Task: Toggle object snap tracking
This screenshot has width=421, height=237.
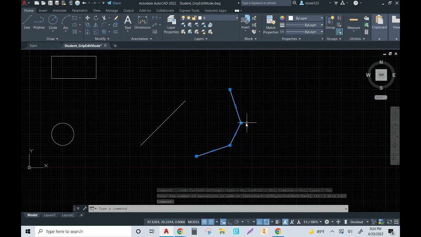Action: pos(260,222)
